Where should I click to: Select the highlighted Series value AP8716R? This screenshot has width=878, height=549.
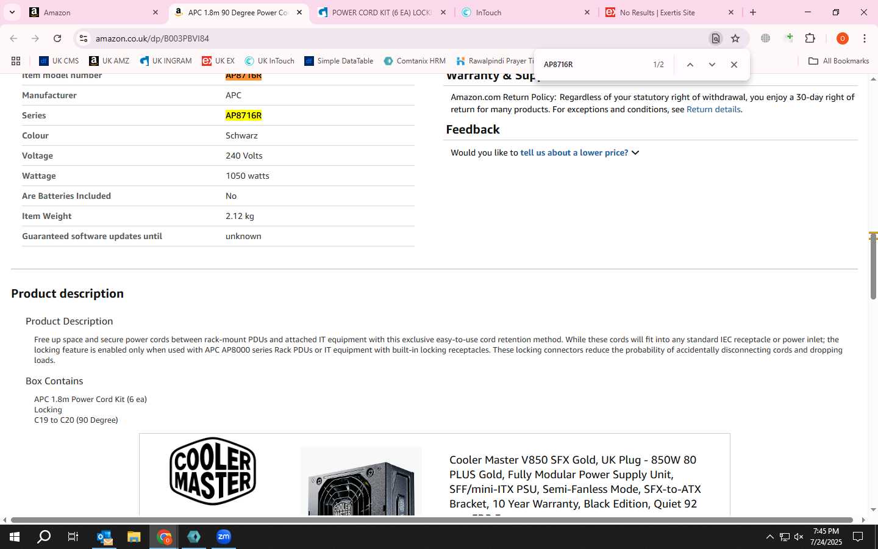(243, 115)
